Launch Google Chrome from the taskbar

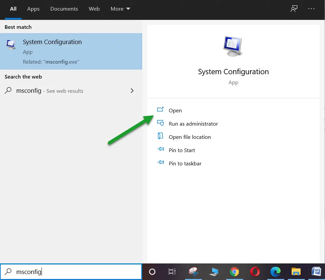coord(234,272)
